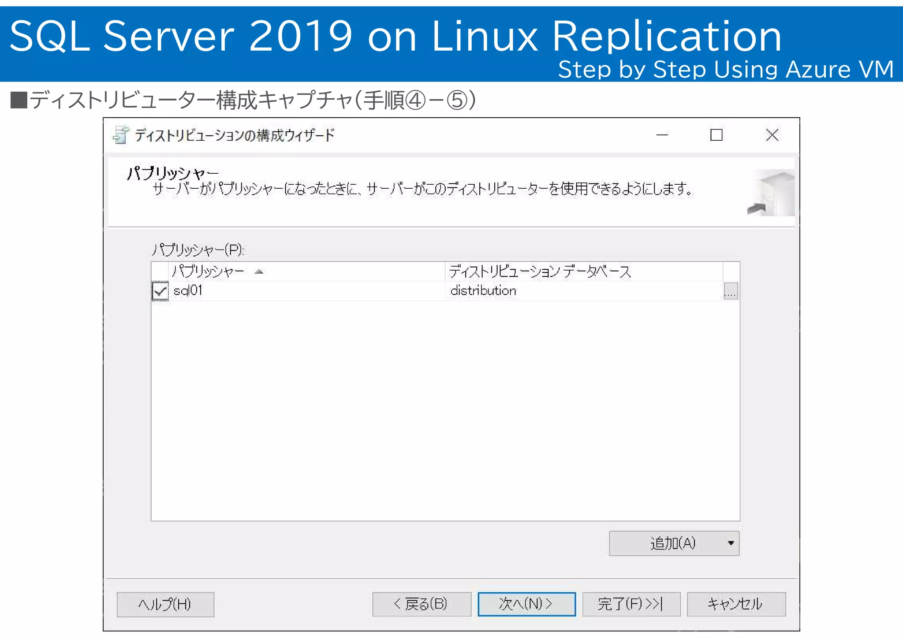The width and height of the screenshot is (903, 638).
Task: Select the distribution database cell
Action: coord(585,291)
